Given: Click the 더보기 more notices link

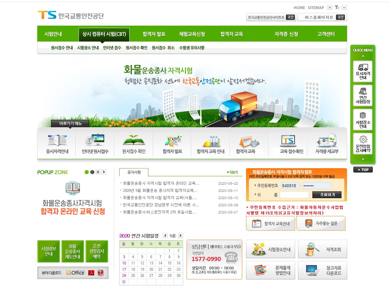Looking at the screenshot, I should [233, 172].
